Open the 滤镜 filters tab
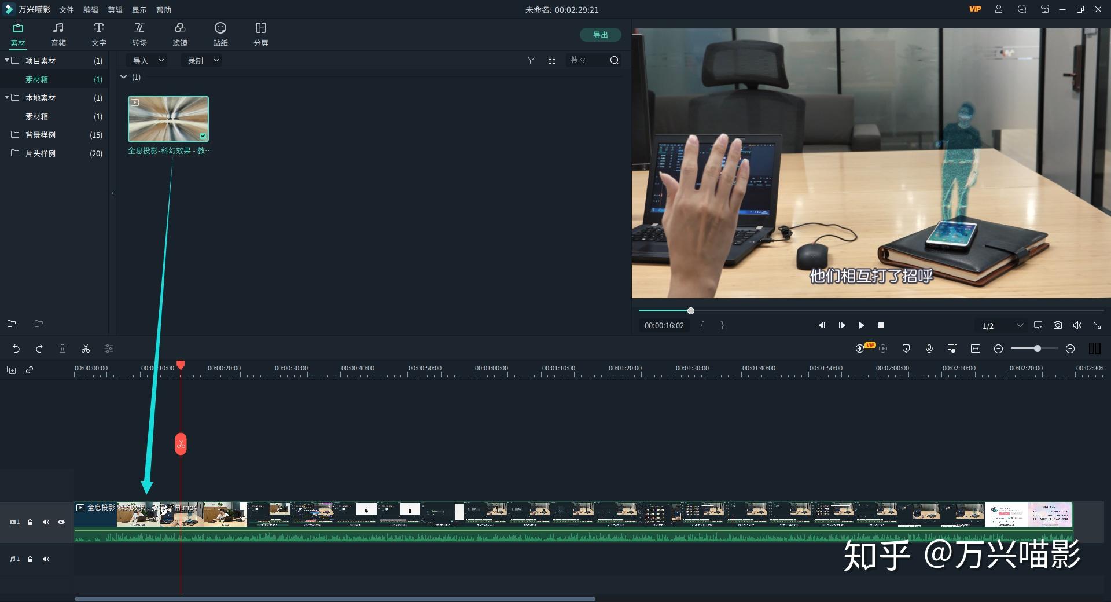The width and height of the screenshot is (1111, 602). [x=180, y=34]
